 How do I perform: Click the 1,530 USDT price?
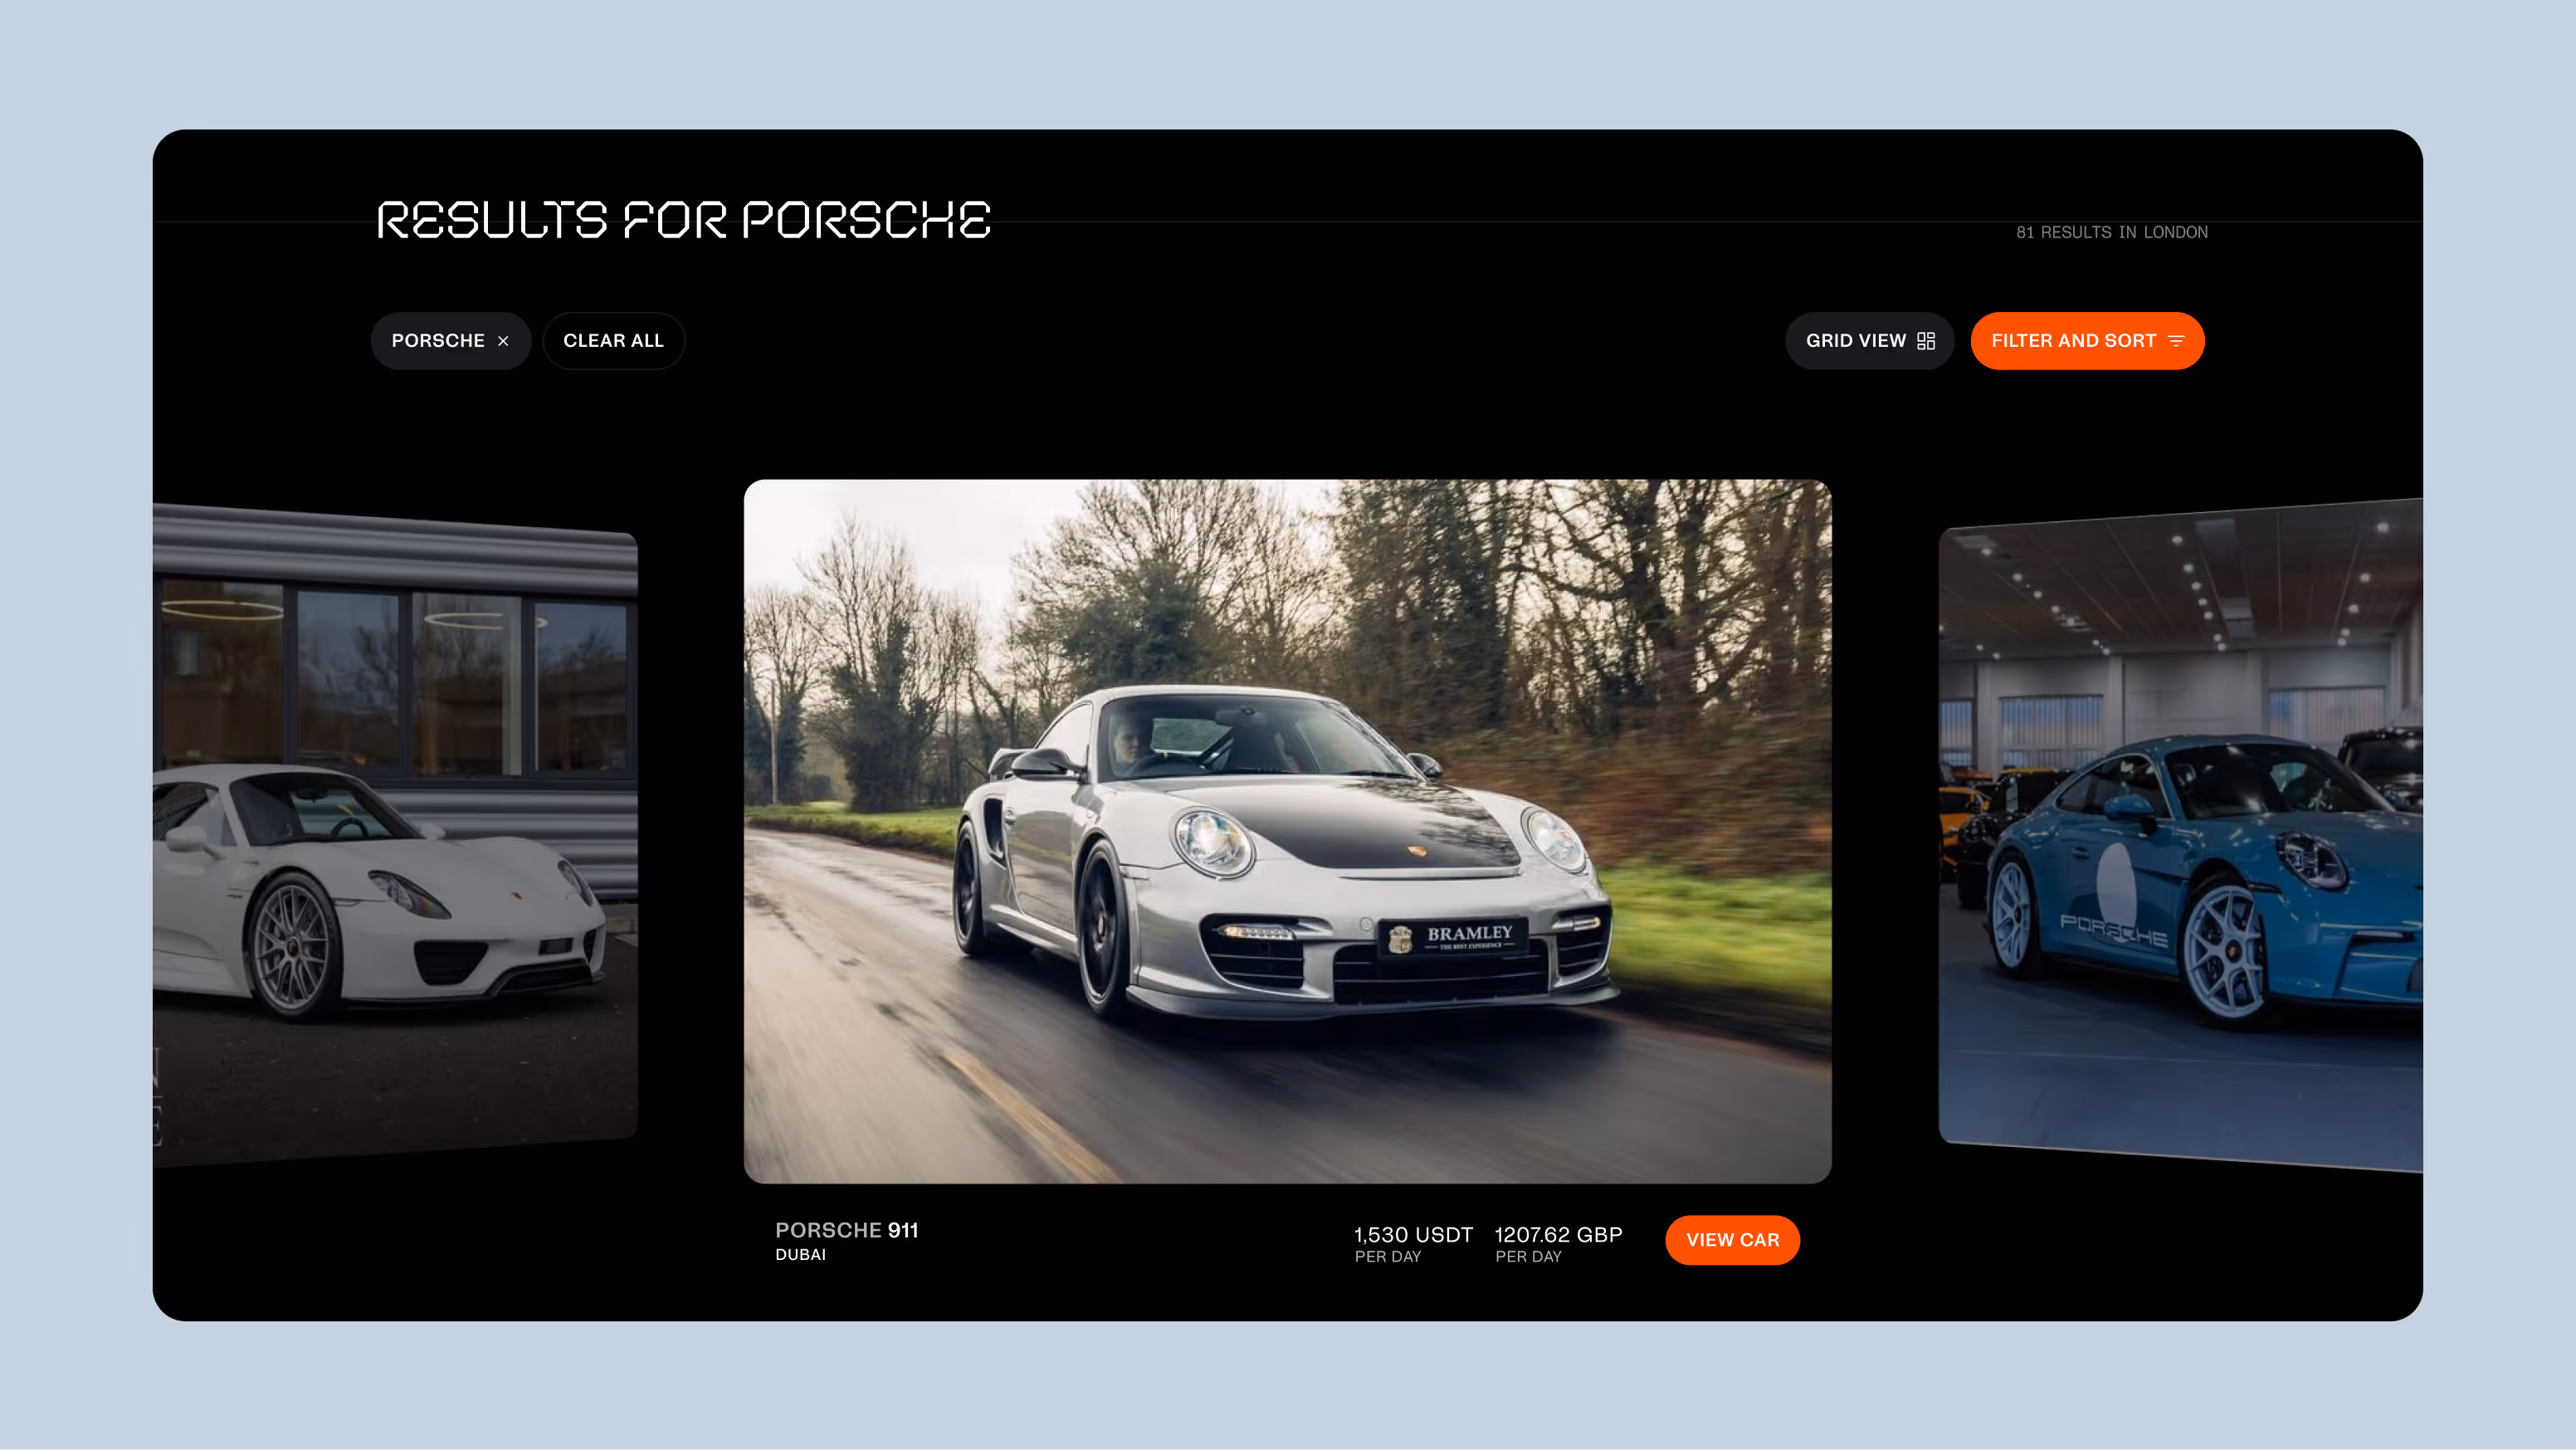click(1413, 1235)
